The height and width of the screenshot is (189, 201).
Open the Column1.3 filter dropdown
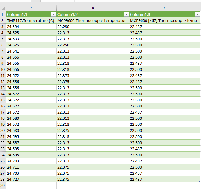(x=197, y=14)
